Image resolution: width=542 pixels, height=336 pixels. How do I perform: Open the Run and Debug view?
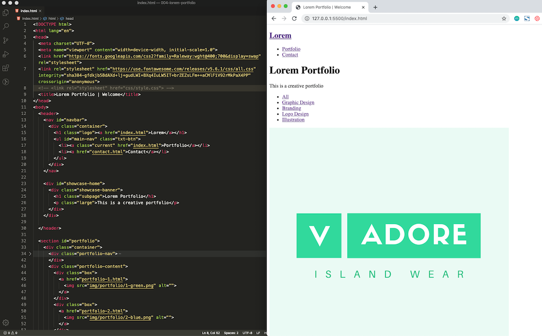[x=5, y=54]
